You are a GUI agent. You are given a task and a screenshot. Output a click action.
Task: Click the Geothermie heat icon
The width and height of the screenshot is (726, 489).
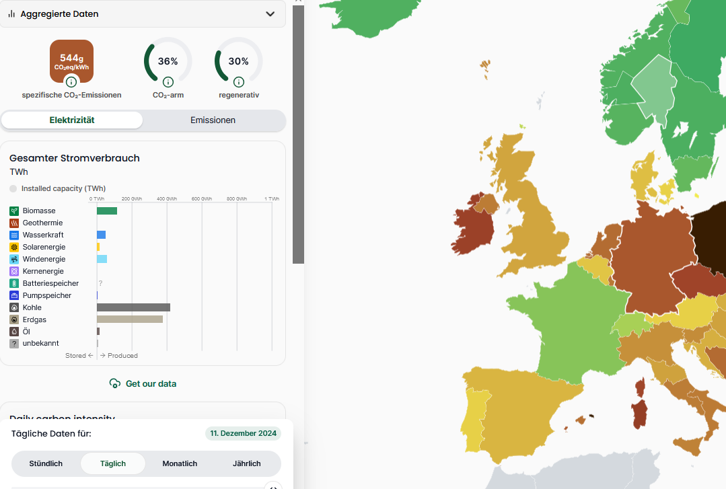(14, 223)
